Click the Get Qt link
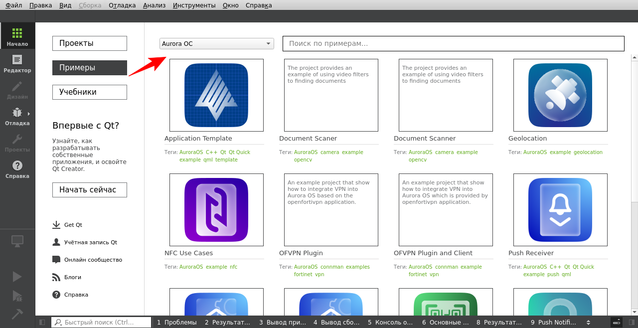The image size is (638, 328). (73, 225)
